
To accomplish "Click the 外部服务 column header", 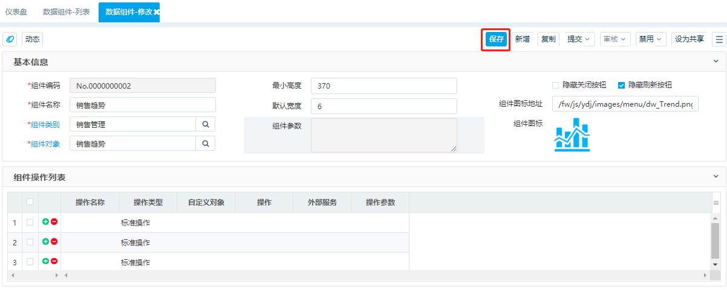I will tap(322, 203).
